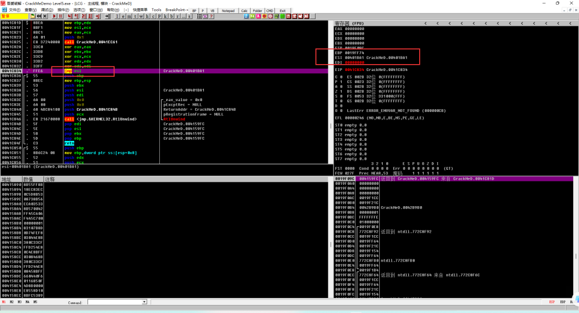Click the Notepad button

[228, 10]
